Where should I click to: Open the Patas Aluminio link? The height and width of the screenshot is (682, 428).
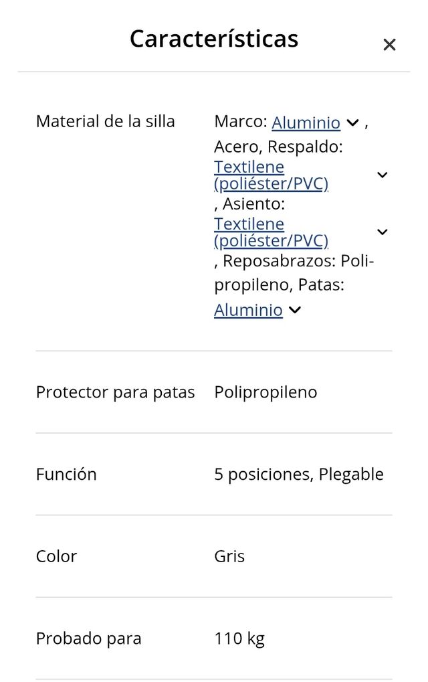tap(248, 310)
